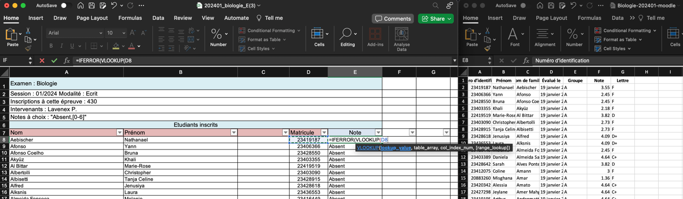Toggle Underline formatting in left window
683x199 pixels.
pos(72,46)
